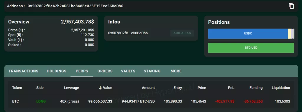Open the Staking tab

[152, 71]
